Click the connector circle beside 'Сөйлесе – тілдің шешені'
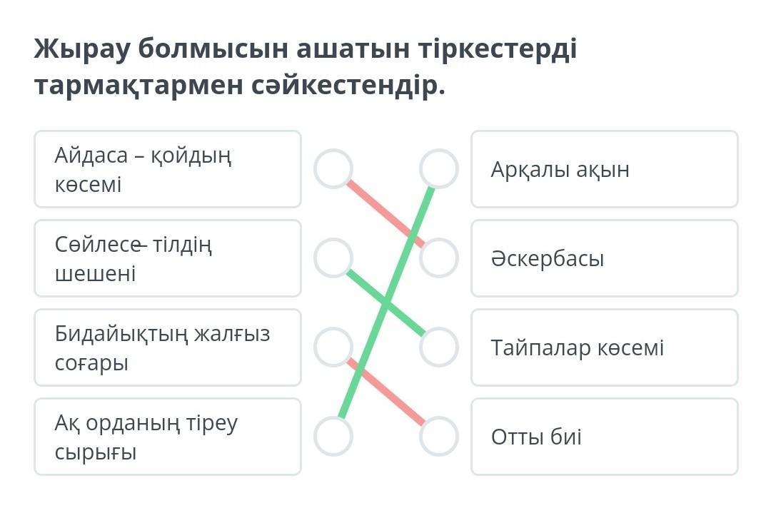The image size is (771, 508). point(333,258)
